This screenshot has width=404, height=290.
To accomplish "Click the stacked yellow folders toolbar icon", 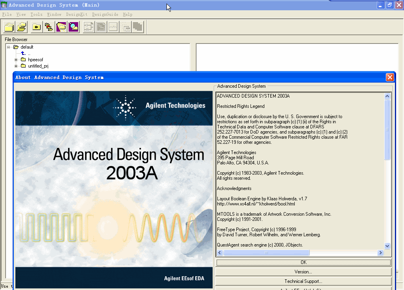I will (9, 27).
